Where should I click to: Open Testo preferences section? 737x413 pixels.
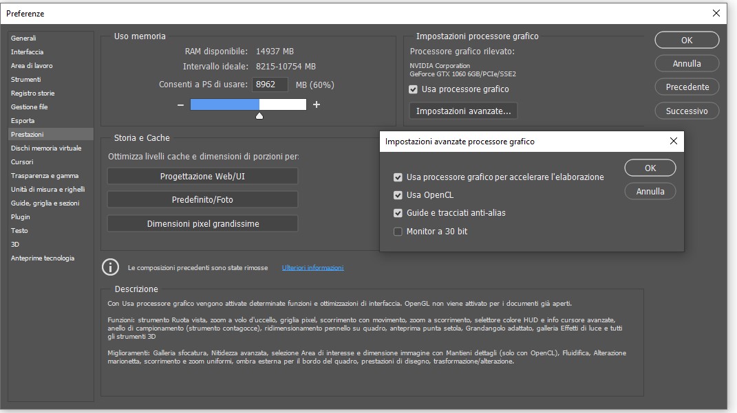(51, 230)
